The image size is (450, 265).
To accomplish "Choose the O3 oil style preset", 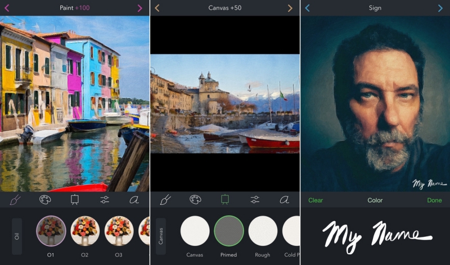I will tap(119, 231).
